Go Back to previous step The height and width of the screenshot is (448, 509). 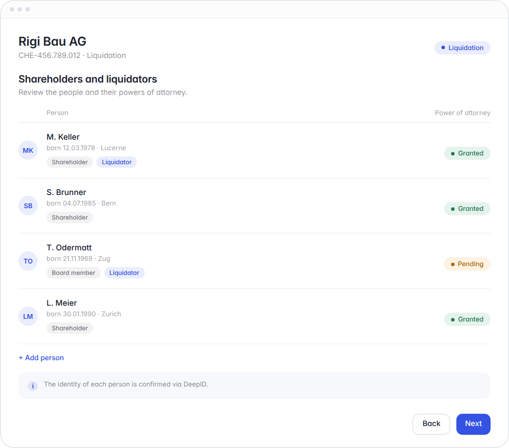coord(431,424)
